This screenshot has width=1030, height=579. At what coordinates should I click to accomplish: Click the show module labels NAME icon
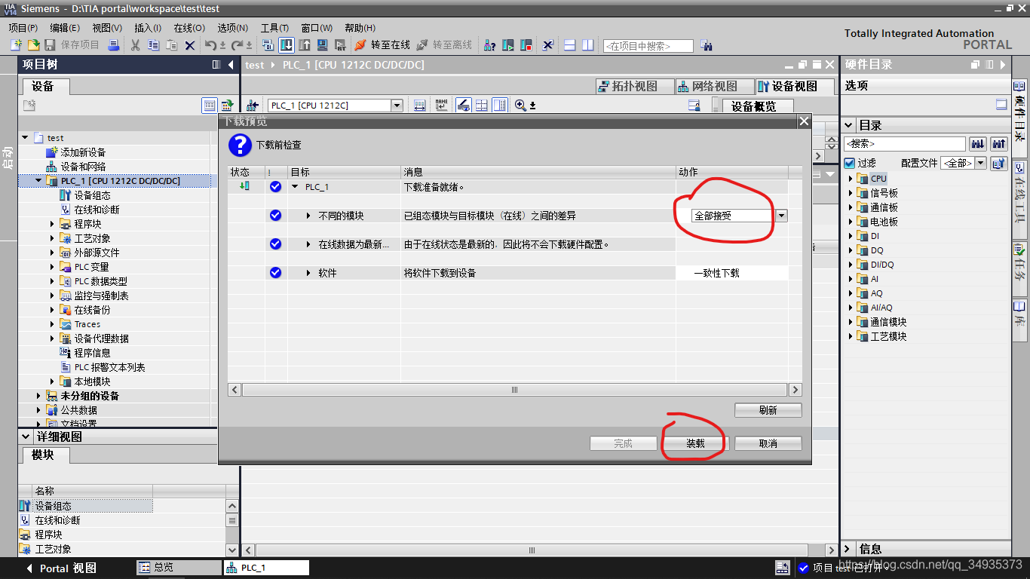point(441,106)
